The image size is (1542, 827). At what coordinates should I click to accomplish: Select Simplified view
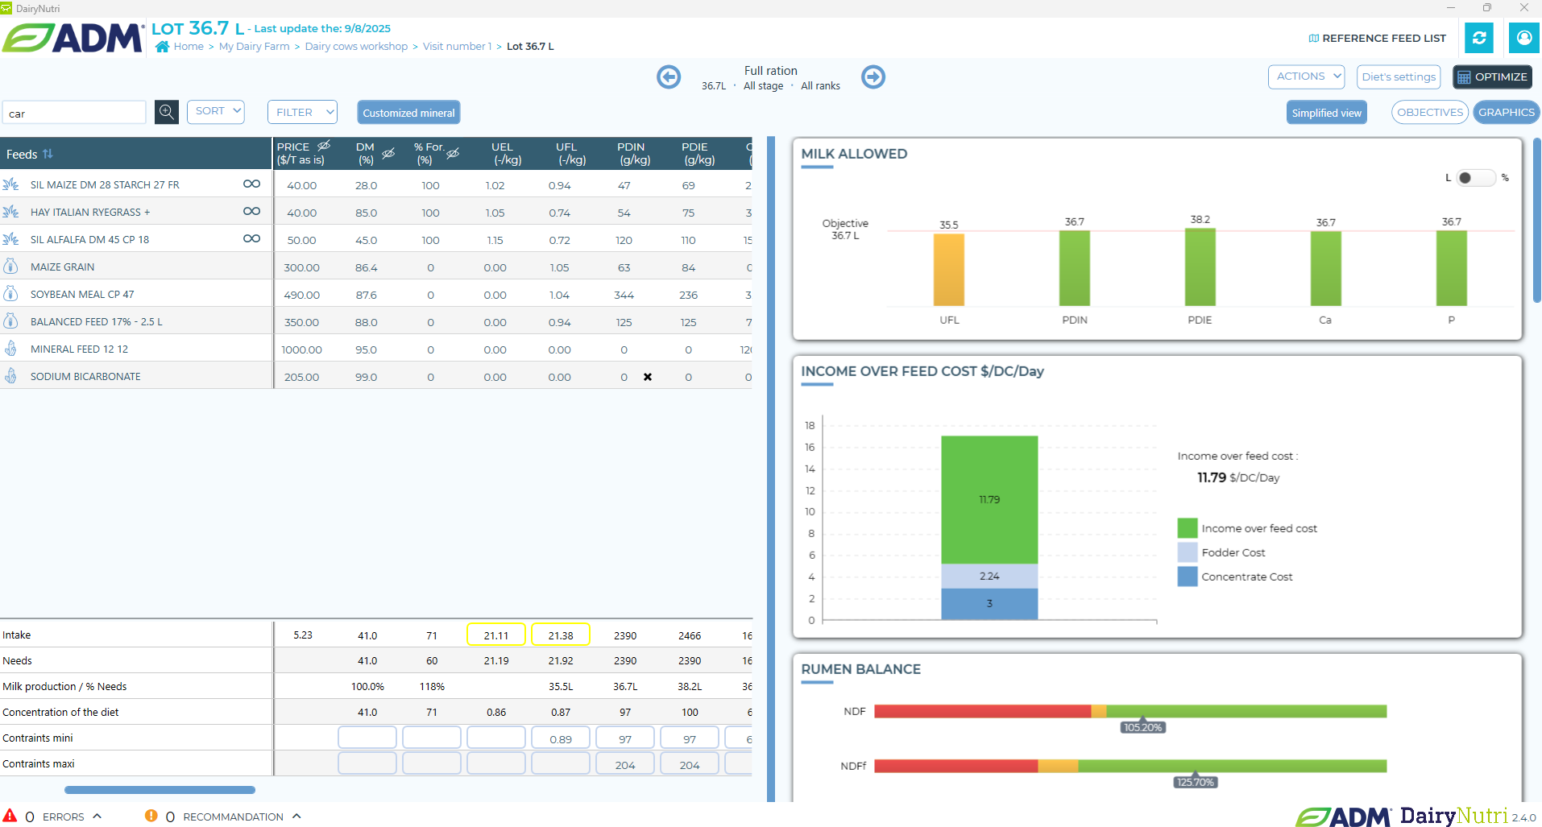(x=1325, y=112)
